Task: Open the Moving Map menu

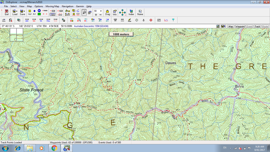Action: pyautogui.click(x=52, y=6)
